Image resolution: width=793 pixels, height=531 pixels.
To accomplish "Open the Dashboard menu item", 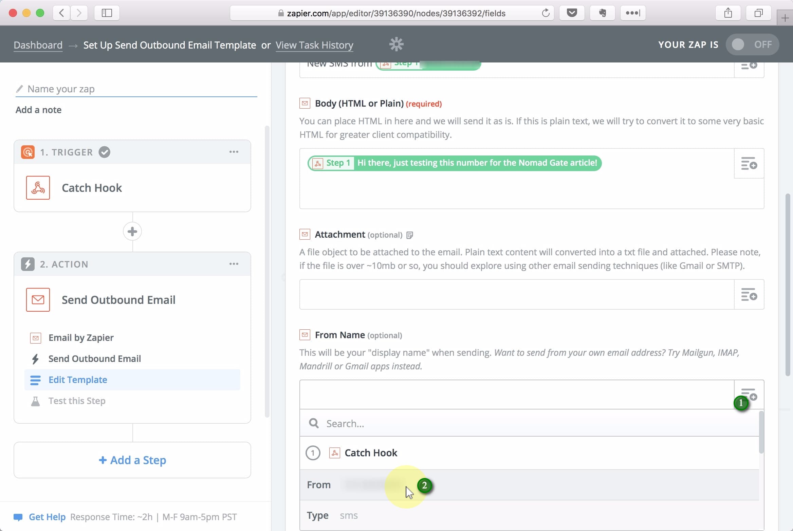I will 38,44.
